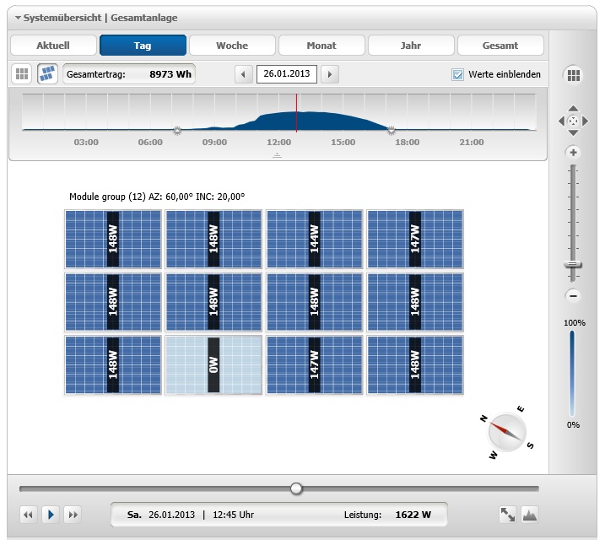Pan view up with top arrow
The image size is (605, 545).
click(x=574, y=108)
